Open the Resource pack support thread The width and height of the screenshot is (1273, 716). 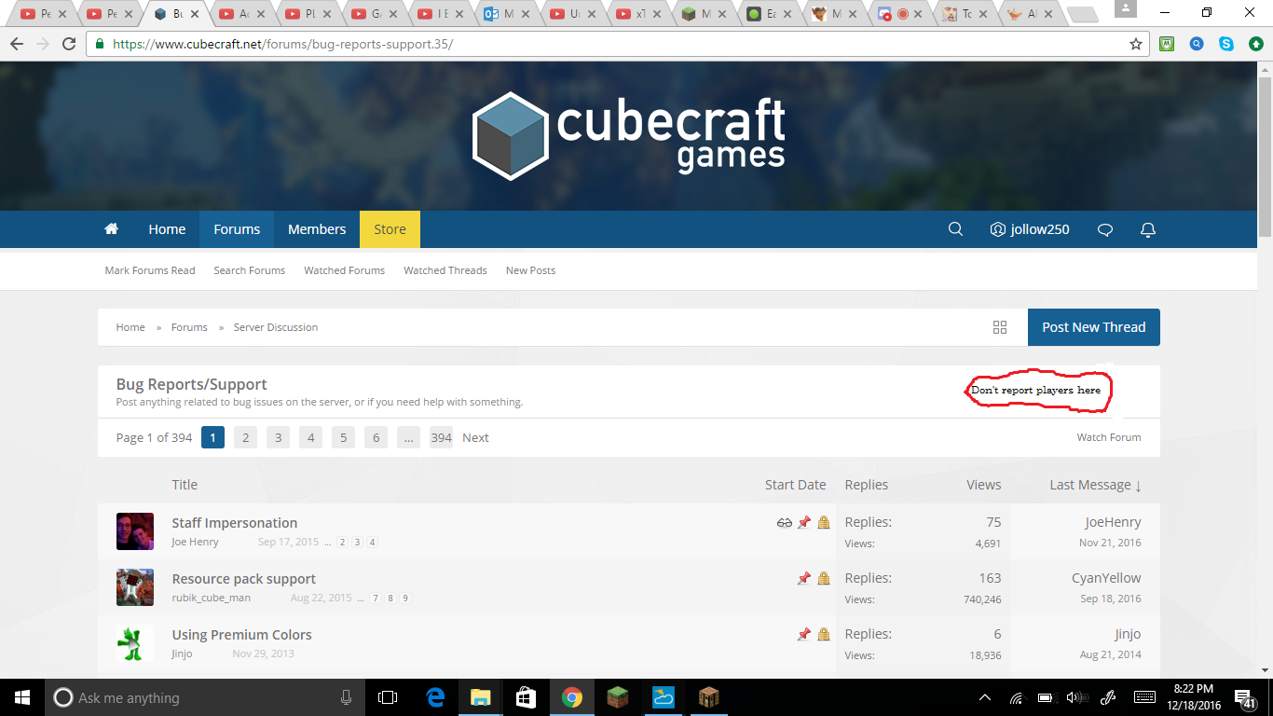244,579
